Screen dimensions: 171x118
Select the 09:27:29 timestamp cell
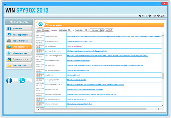click(40, 85)
